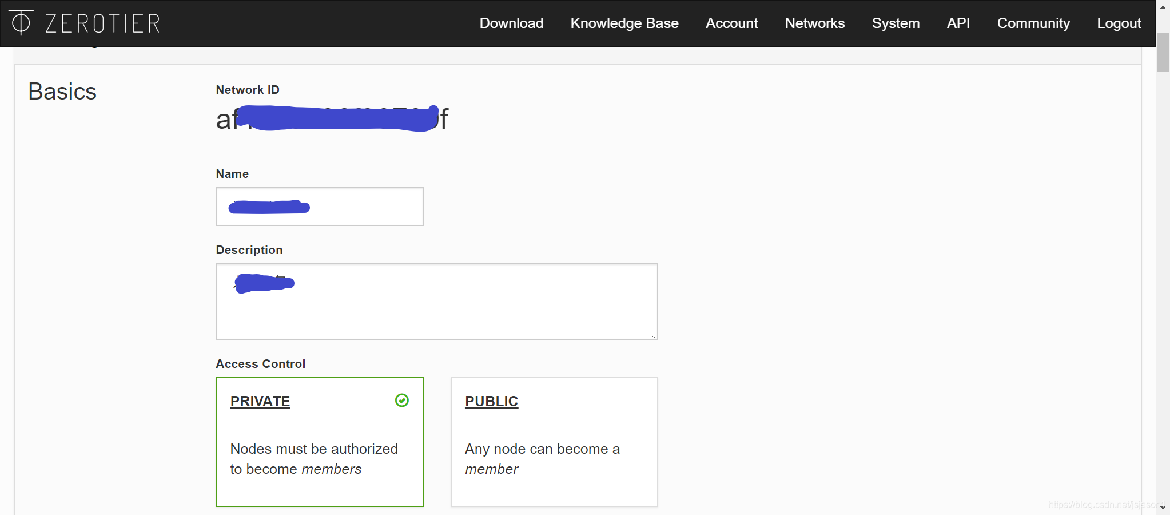
Task: Click the green checkmark on PRIVATE card
Action: [402, 401]
